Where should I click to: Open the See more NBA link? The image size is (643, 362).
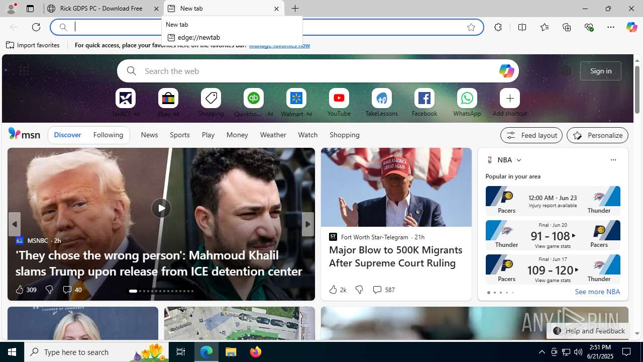pos(597,292)
